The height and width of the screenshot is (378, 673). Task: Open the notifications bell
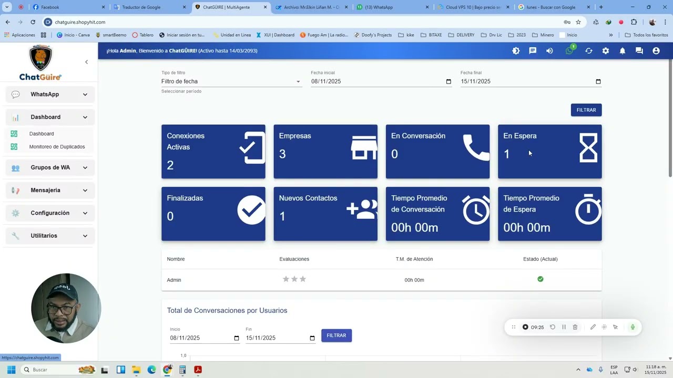[x=623, y=51]
